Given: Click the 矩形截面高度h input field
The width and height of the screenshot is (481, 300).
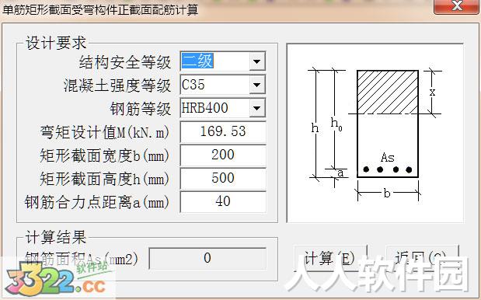Looking at the screenshot, I should click(x=223, y=179).
